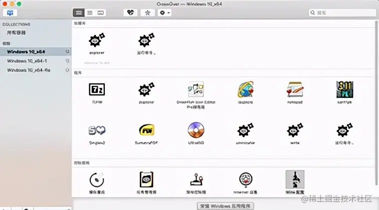379x210 pixels.
Task: Click the circle indicator beside Windows 10_x64-1
Action: point(67,61)
